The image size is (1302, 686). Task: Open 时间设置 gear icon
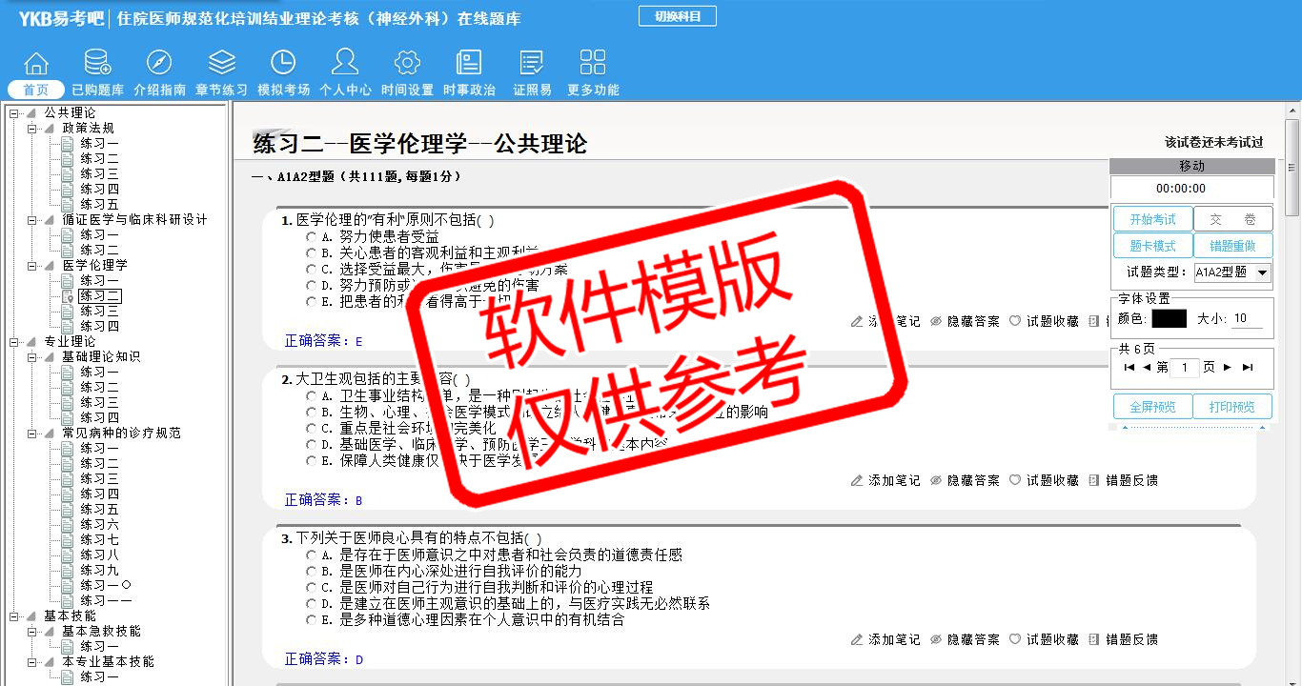[407, 64]
